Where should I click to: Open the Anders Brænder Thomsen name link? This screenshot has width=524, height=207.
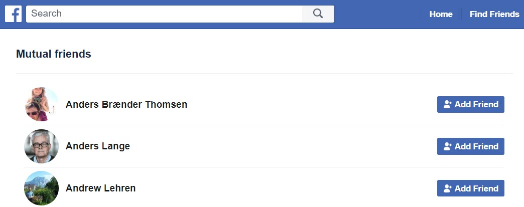[x=126, y=104]
